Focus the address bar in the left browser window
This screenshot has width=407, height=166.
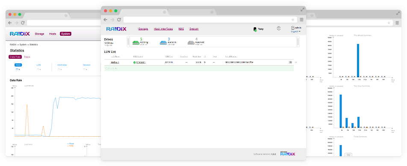click(64, 23)
